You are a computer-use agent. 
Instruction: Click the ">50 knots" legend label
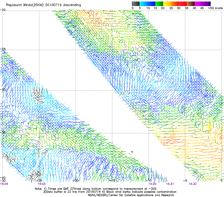click(x=215, y=8)
